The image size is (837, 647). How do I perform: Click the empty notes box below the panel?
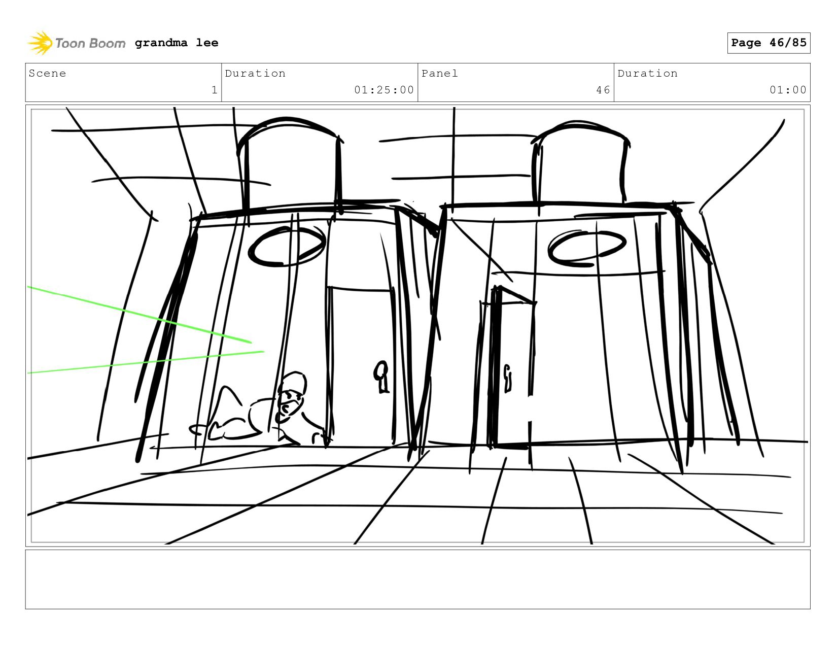(x=418, y=579)
